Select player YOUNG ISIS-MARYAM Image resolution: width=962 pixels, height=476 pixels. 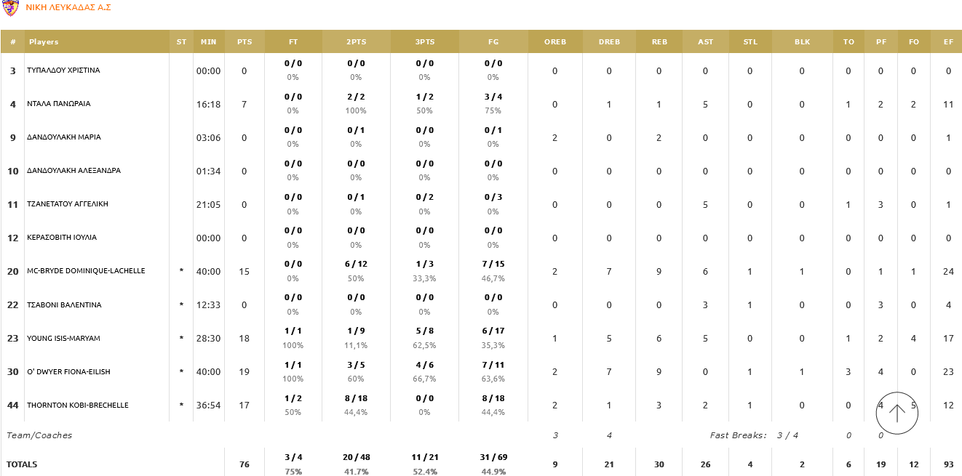[63, 339]
